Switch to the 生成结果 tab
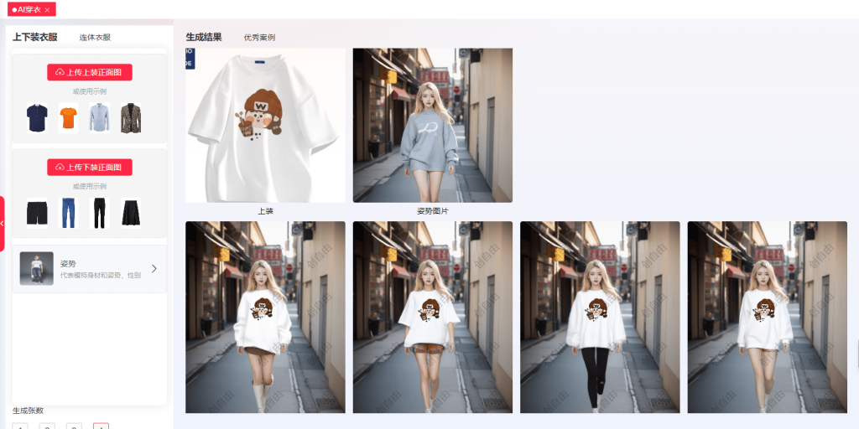This screenshot has height=429, width=859. pyautogui.click(x=204, y=37)
